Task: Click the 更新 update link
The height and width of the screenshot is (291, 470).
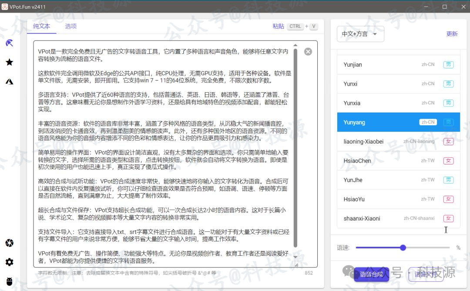Action: (452, 34)
